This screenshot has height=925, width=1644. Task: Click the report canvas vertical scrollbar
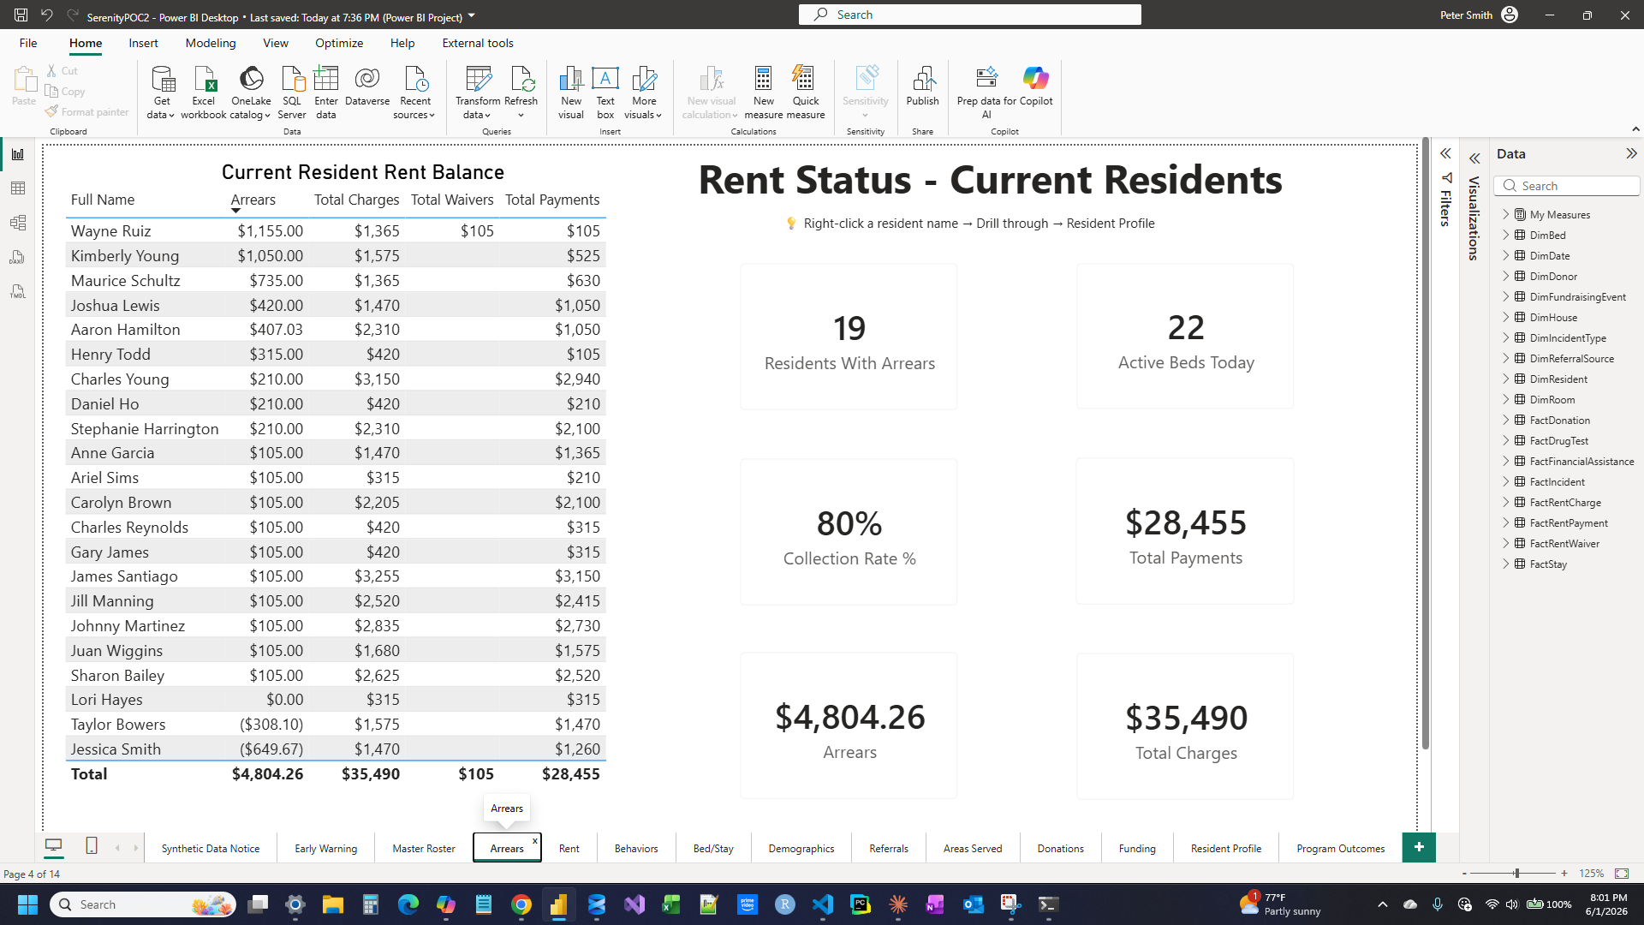(x=1426, y=445)
